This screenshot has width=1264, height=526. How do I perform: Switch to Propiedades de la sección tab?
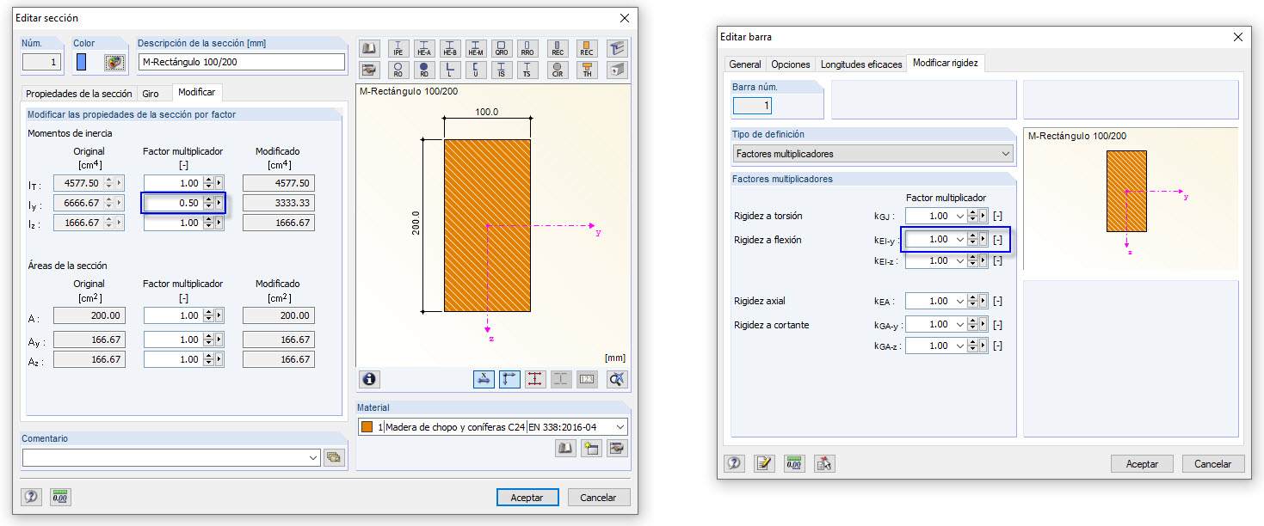tap(79, 94)
